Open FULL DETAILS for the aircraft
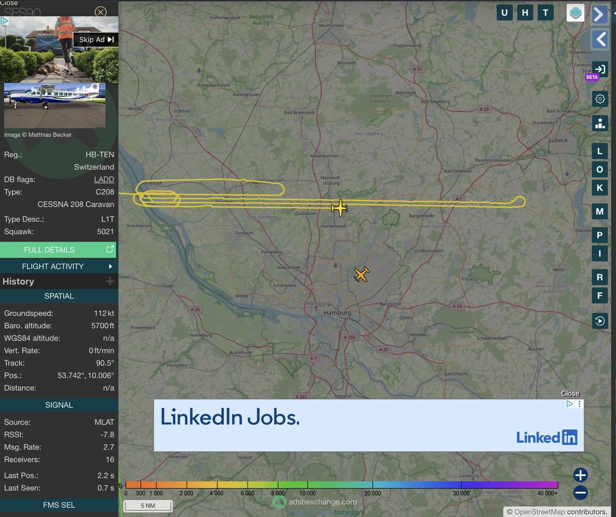This screenshot has height=517, width=616. pyautogui.click(x=58, y=250)
